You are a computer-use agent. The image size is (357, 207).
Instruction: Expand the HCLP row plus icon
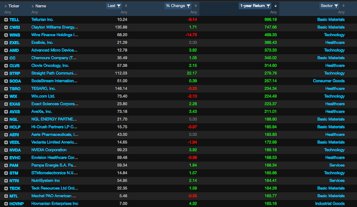(x=6, y=127)
